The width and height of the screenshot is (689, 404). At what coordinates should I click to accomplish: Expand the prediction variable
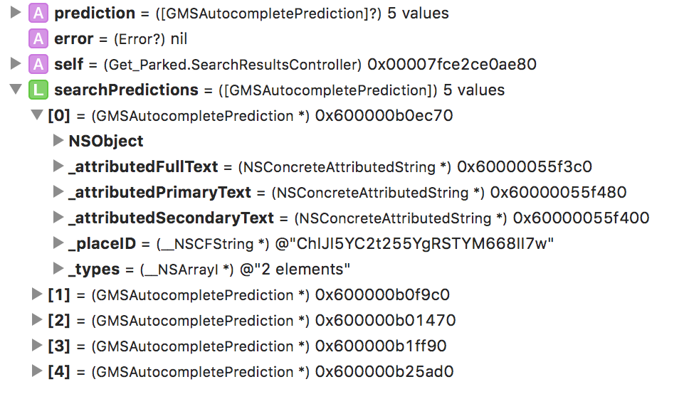tap(15, 13)
